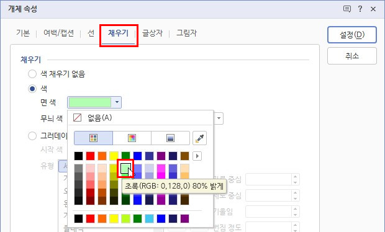Viewport: 385px width, 232px height.
Task: Select the lightest peach shade of orange
Action: click(102, 168)
